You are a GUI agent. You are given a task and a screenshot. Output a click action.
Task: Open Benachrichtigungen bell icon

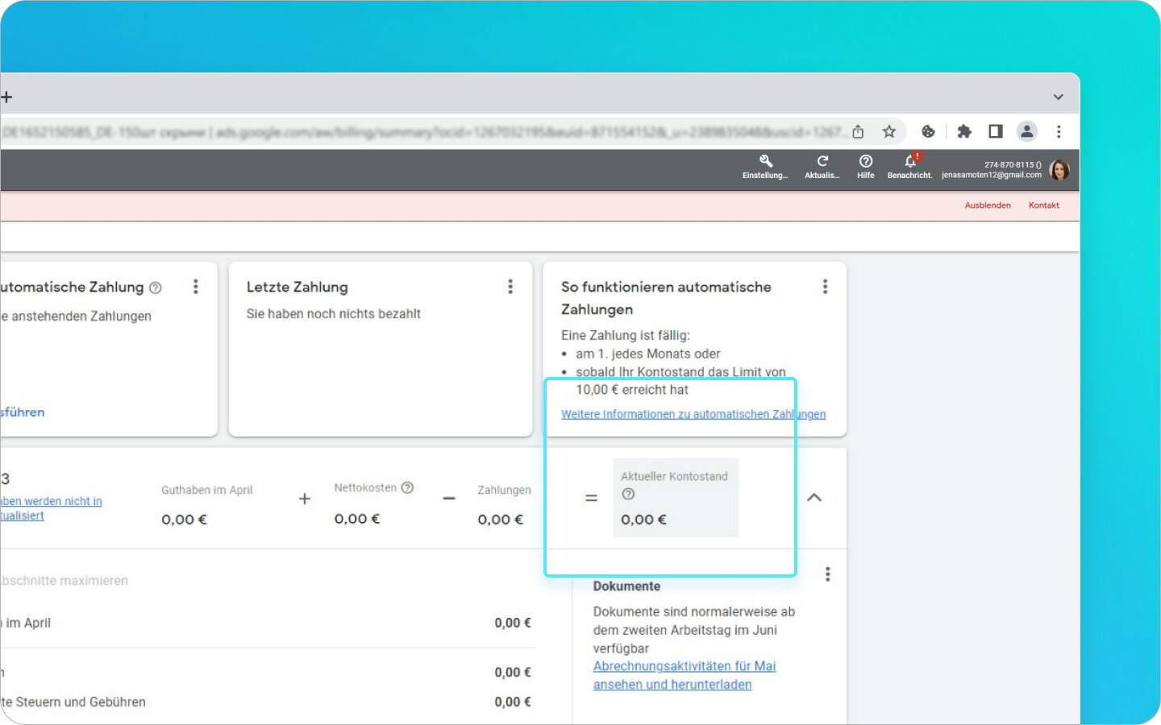pyautogui.click(x=910, y=167)
